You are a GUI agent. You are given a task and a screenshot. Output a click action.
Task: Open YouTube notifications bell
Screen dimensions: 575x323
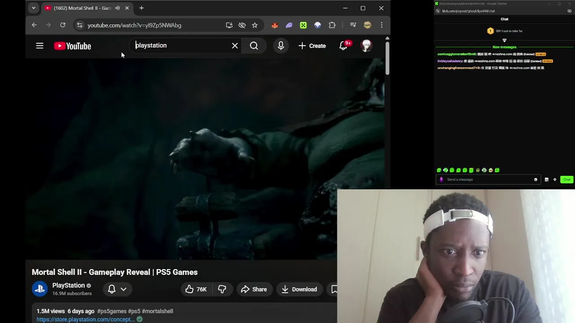pyautogui.click(x=343, y=46)
